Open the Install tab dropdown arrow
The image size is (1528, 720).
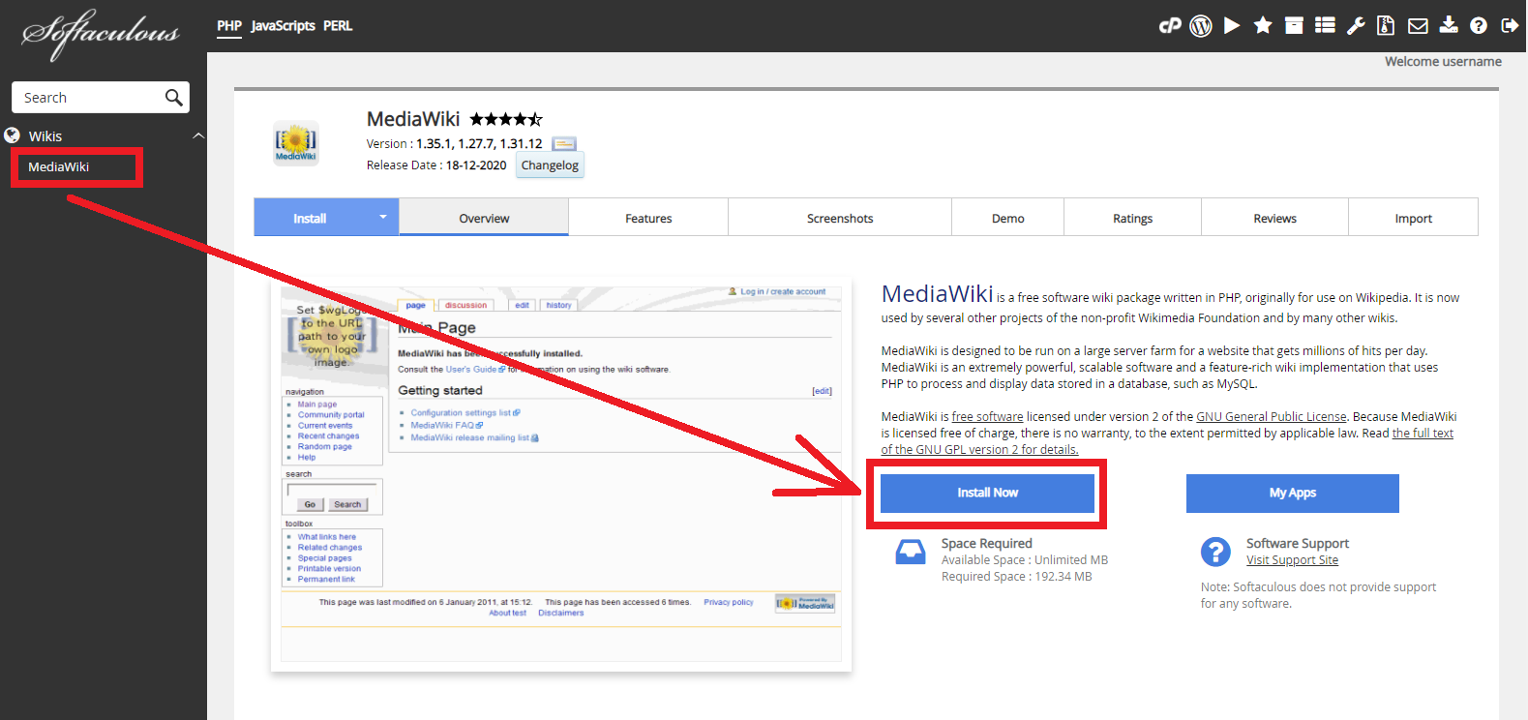(383, 217)
